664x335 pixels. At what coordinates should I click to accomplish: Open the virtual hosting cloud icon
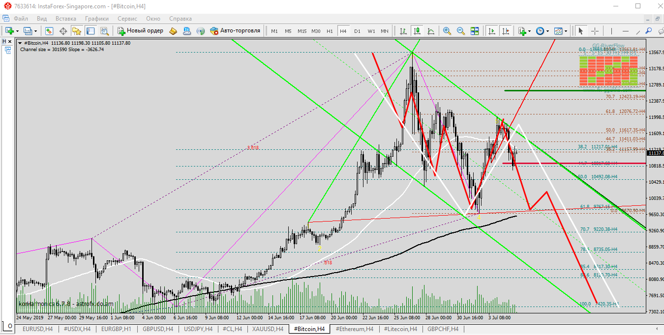tap(187, 30)
